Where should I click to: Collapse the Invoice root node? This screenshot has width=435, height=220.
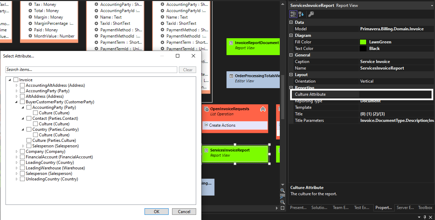coord(10,80)
